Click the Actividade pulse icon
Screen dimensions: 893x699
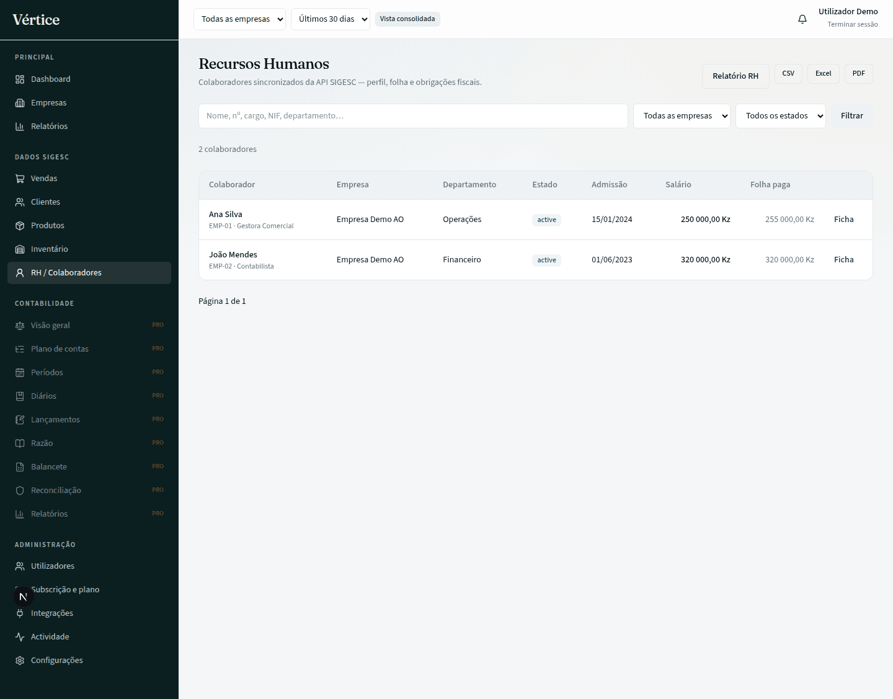tap(20, 637)
